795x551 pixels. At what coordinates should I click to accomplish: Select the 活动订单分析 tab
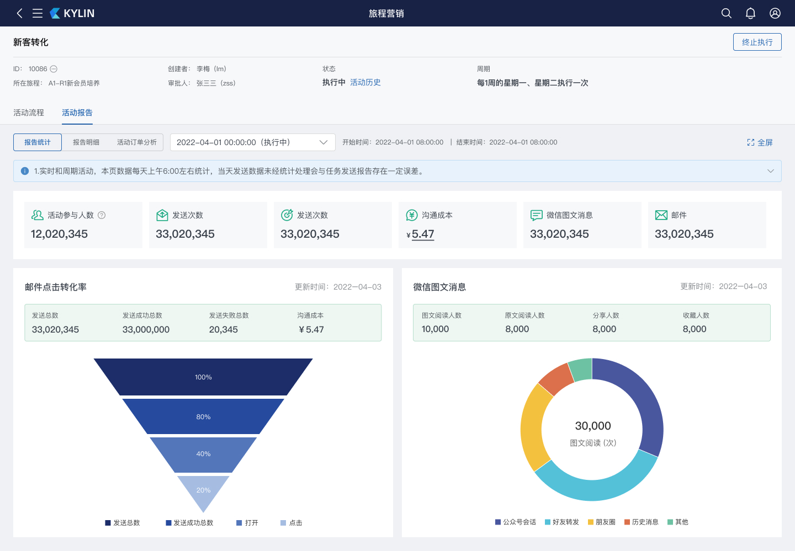137,142
